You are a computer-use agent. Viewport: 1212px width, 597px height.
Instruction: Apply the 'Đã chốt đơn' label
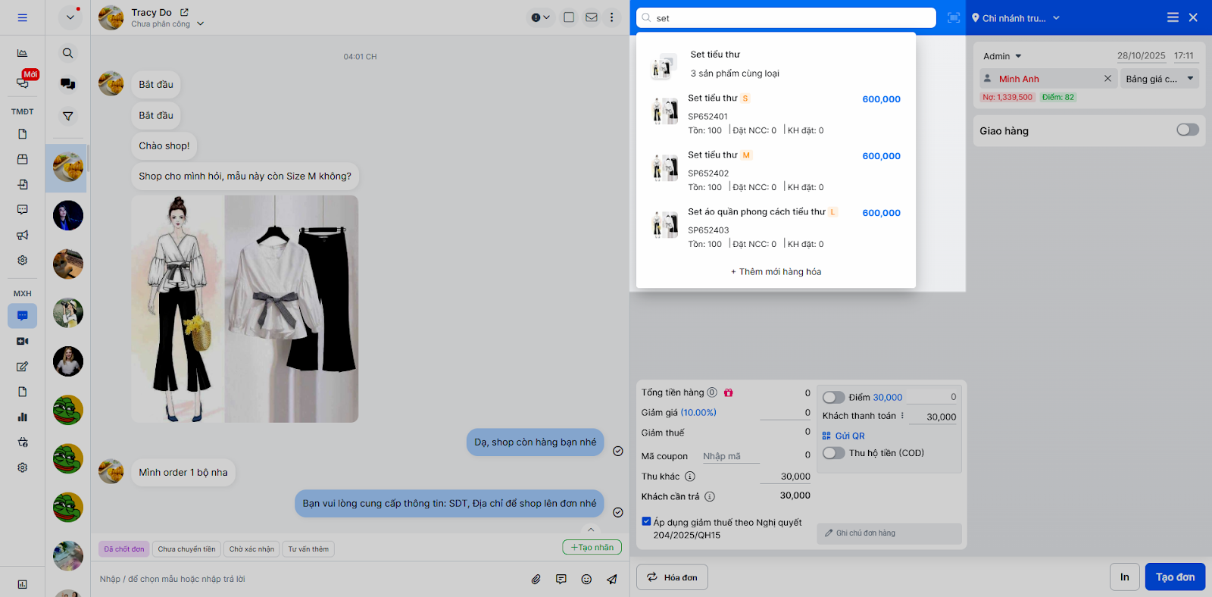point(124,549)
